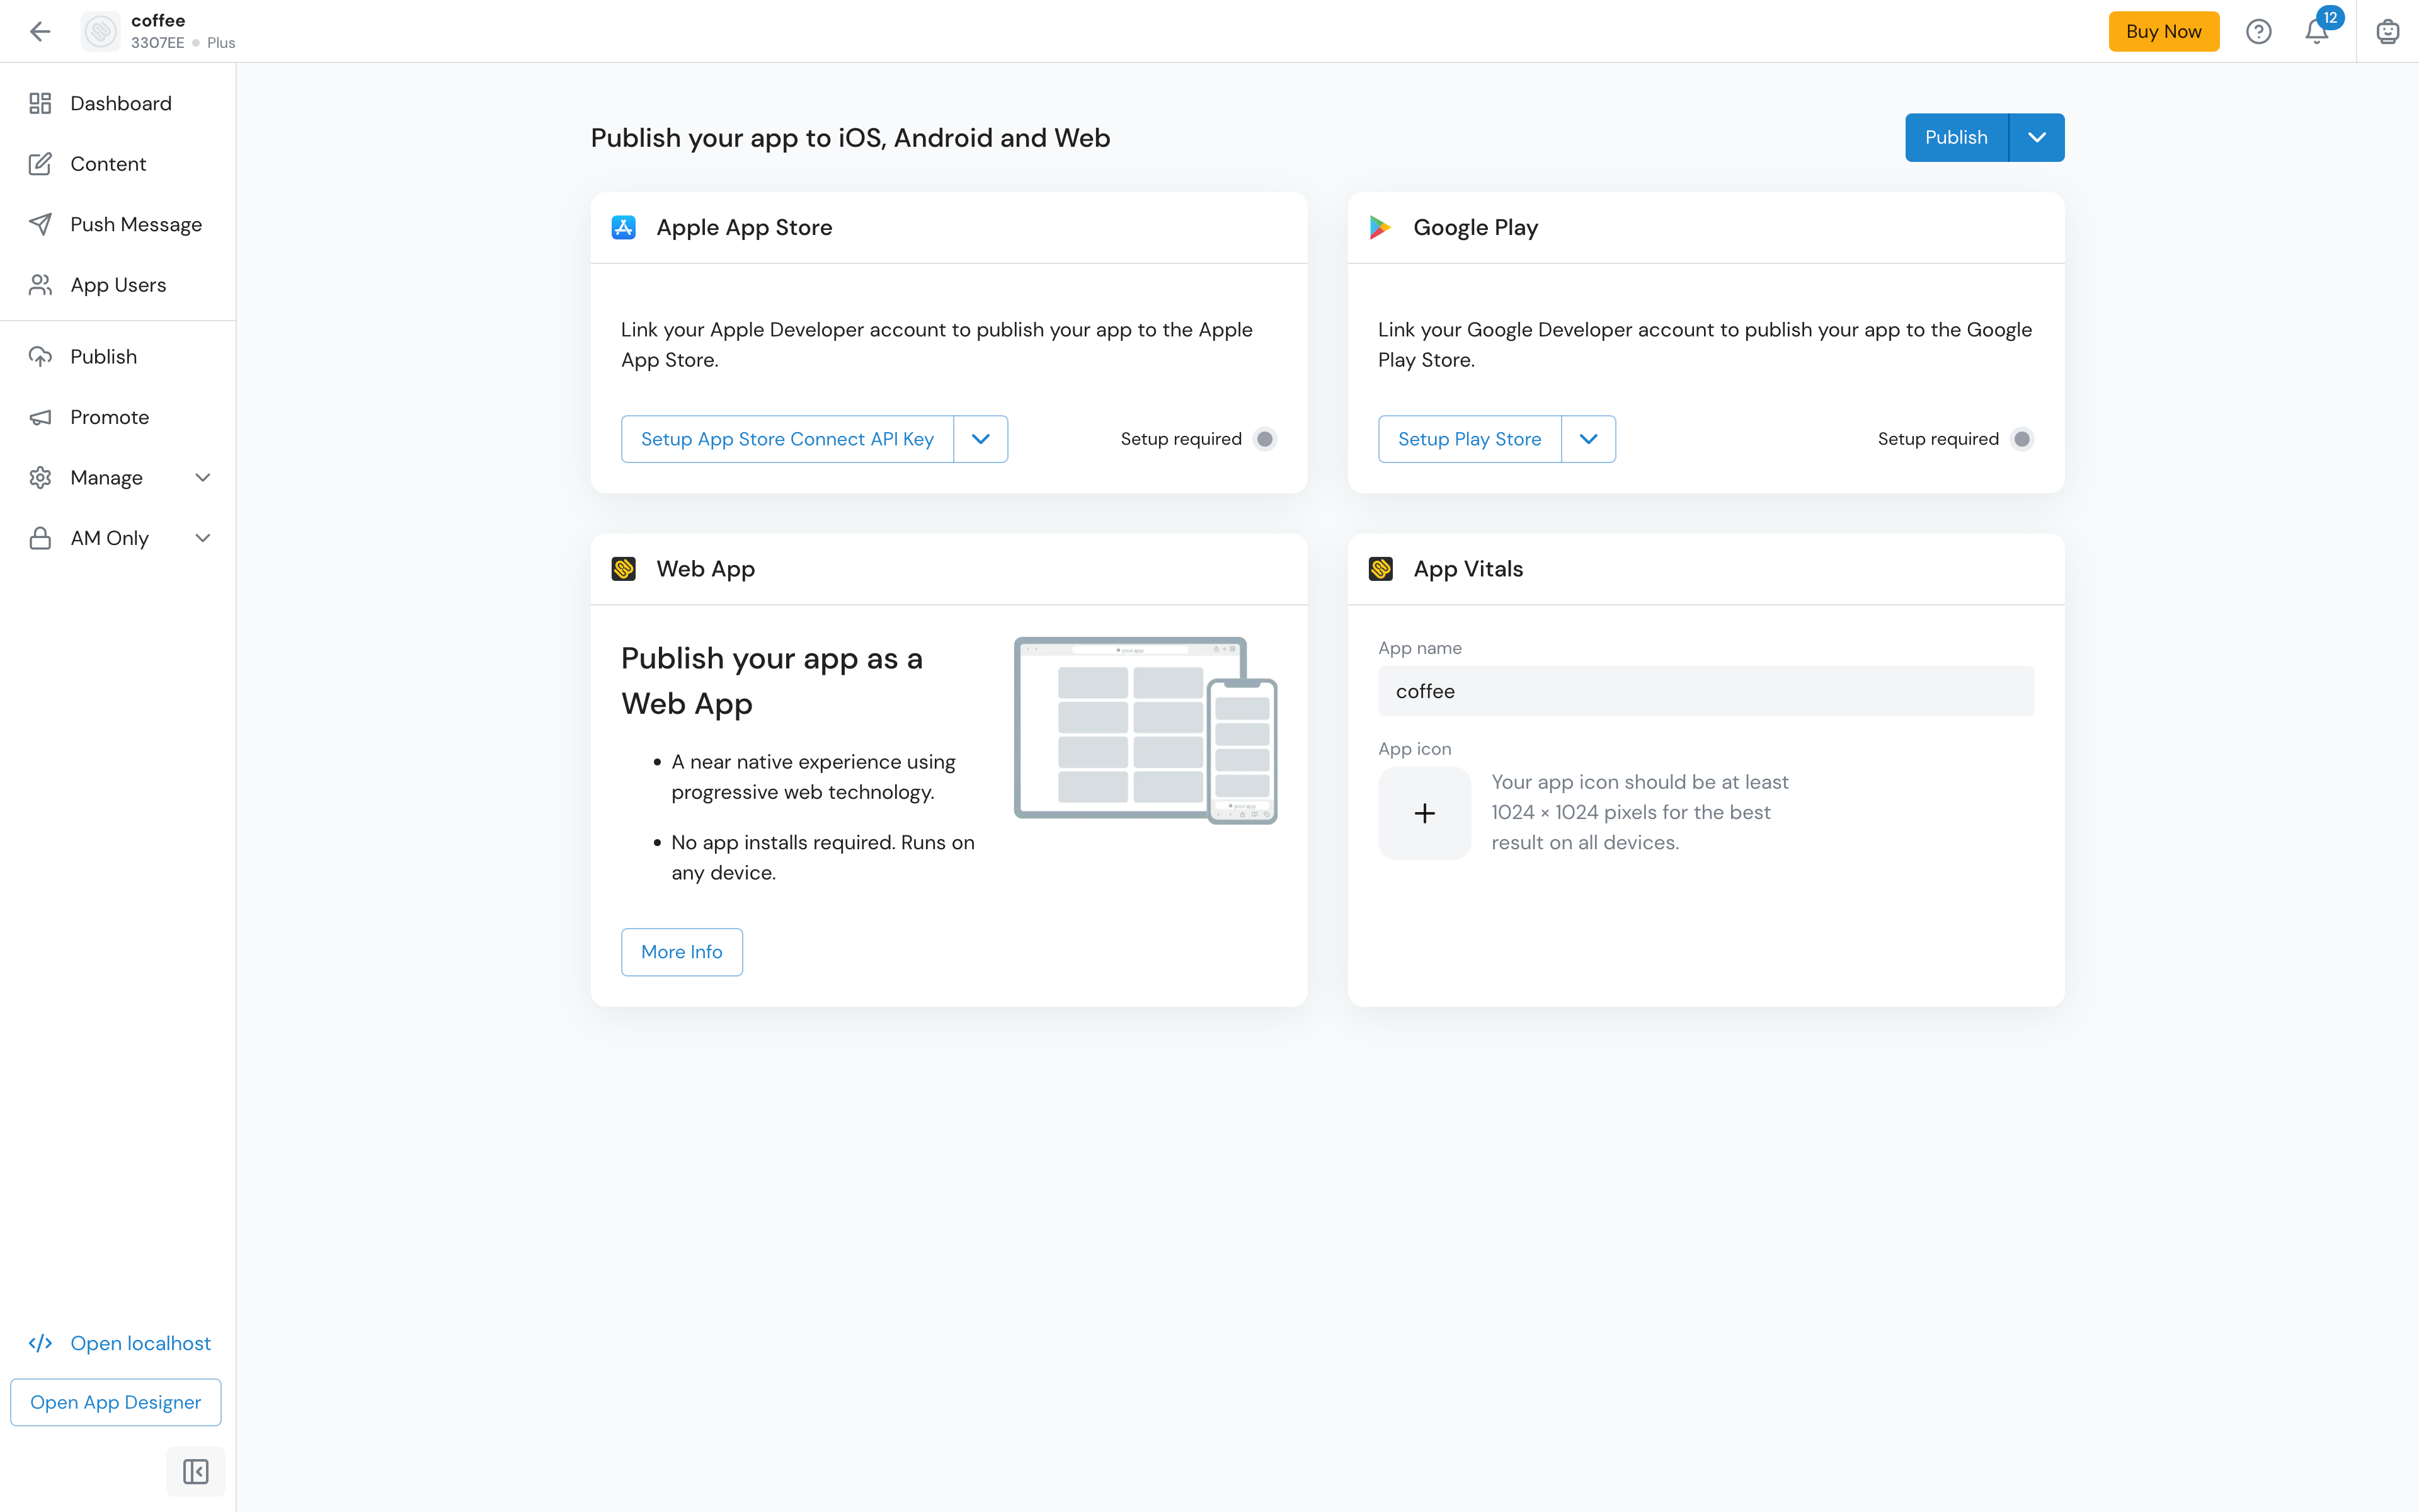Click the Dashboard grid icon
Image resolution: width=2419 pixels, height=1512 pixels.
40,103
